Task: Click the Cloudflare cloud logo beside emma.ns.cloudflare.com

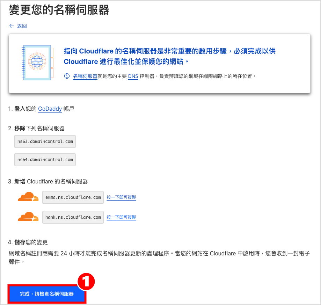Action: 28,197
